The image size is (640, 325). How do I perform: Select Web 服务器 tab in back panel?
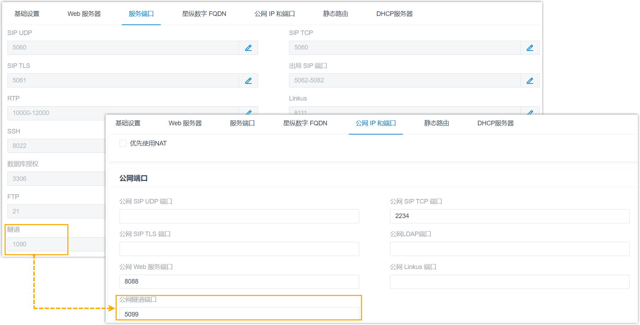84,14
